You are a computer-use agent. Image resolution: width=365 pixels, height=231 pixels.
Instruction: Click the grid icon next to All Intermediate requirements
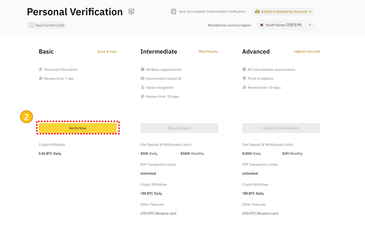click(244, 70)
